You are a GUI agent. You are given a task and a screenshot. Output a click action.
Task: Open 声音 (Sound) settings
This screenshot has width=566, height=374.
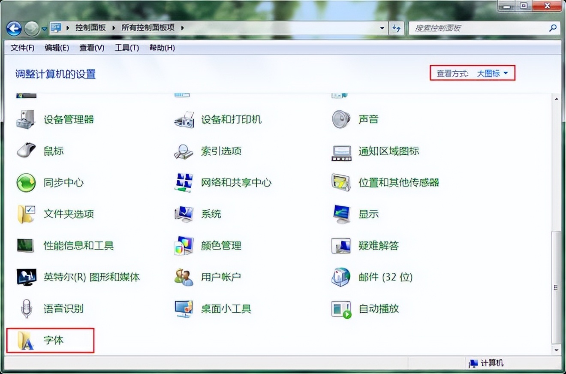tap(368, 120)
